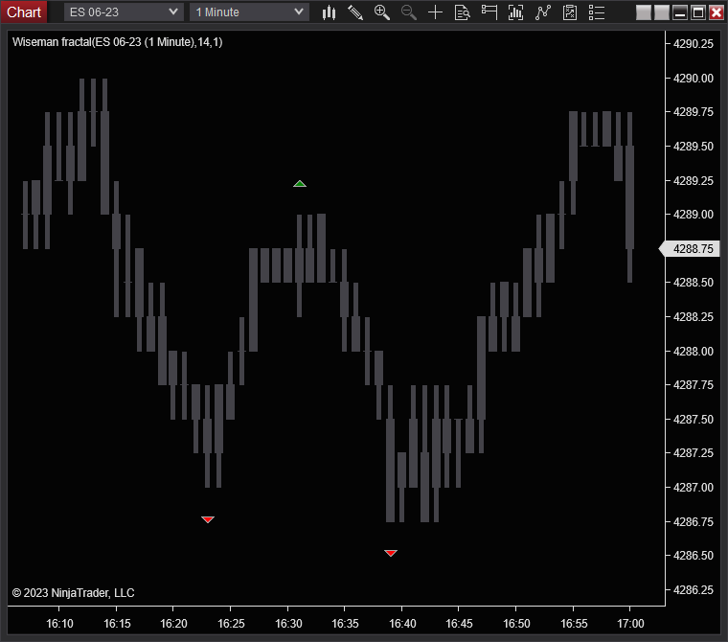Click the first gray link button
This screenshot has height=642, width=728.
pyautogui.click(x=643, y=12)
